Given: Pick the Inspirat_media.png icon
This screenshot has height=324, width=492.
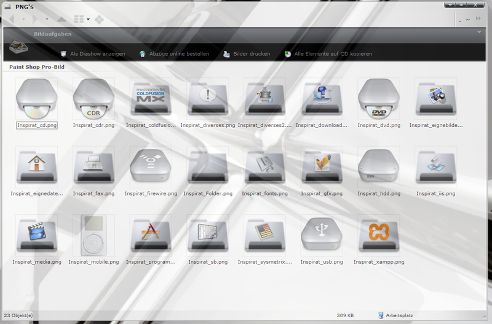Looking at the screenshot, I should tap(36, 234).
